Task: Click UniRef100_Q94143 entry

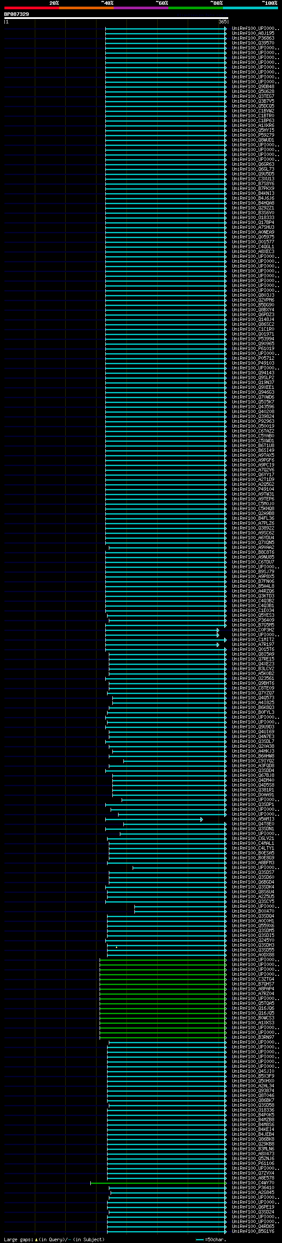Action: point(253,373)
